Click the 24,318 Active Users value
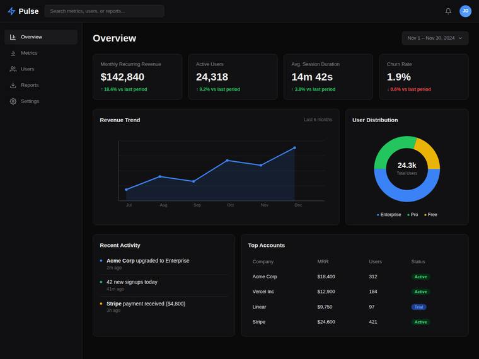The image size is (479, 359). point(212,77)
